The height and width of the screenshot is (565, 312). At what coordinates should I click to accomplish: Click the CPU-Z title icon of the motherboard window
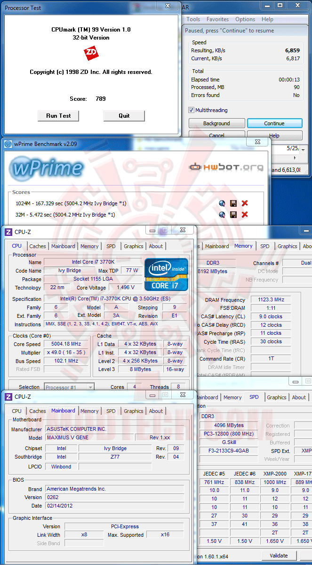click(8, 397)
